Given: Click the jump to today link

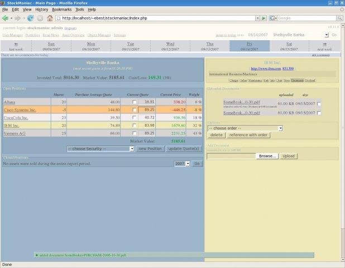Looking at the screenshot, I should (x=226, y=35).
